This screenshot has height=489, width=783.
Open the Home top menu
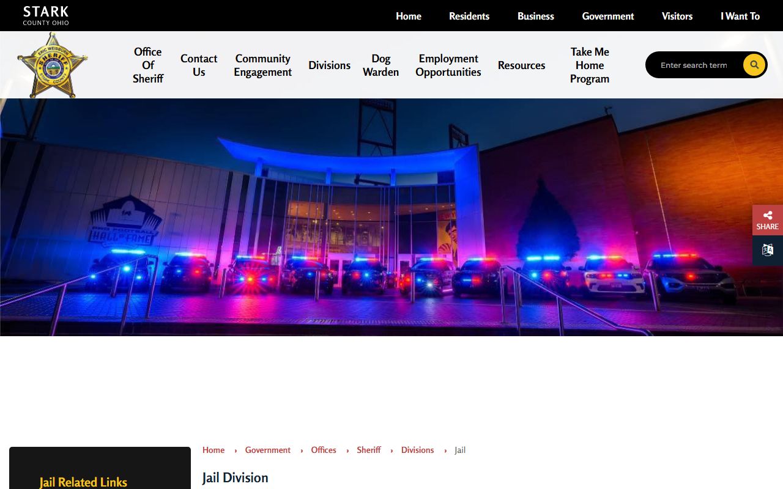pos(409,16)
